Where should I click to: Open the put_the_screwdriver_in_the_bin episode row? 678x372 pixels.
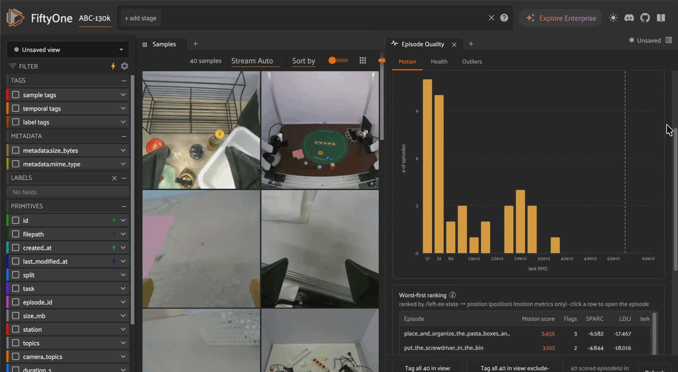(525, 348)
